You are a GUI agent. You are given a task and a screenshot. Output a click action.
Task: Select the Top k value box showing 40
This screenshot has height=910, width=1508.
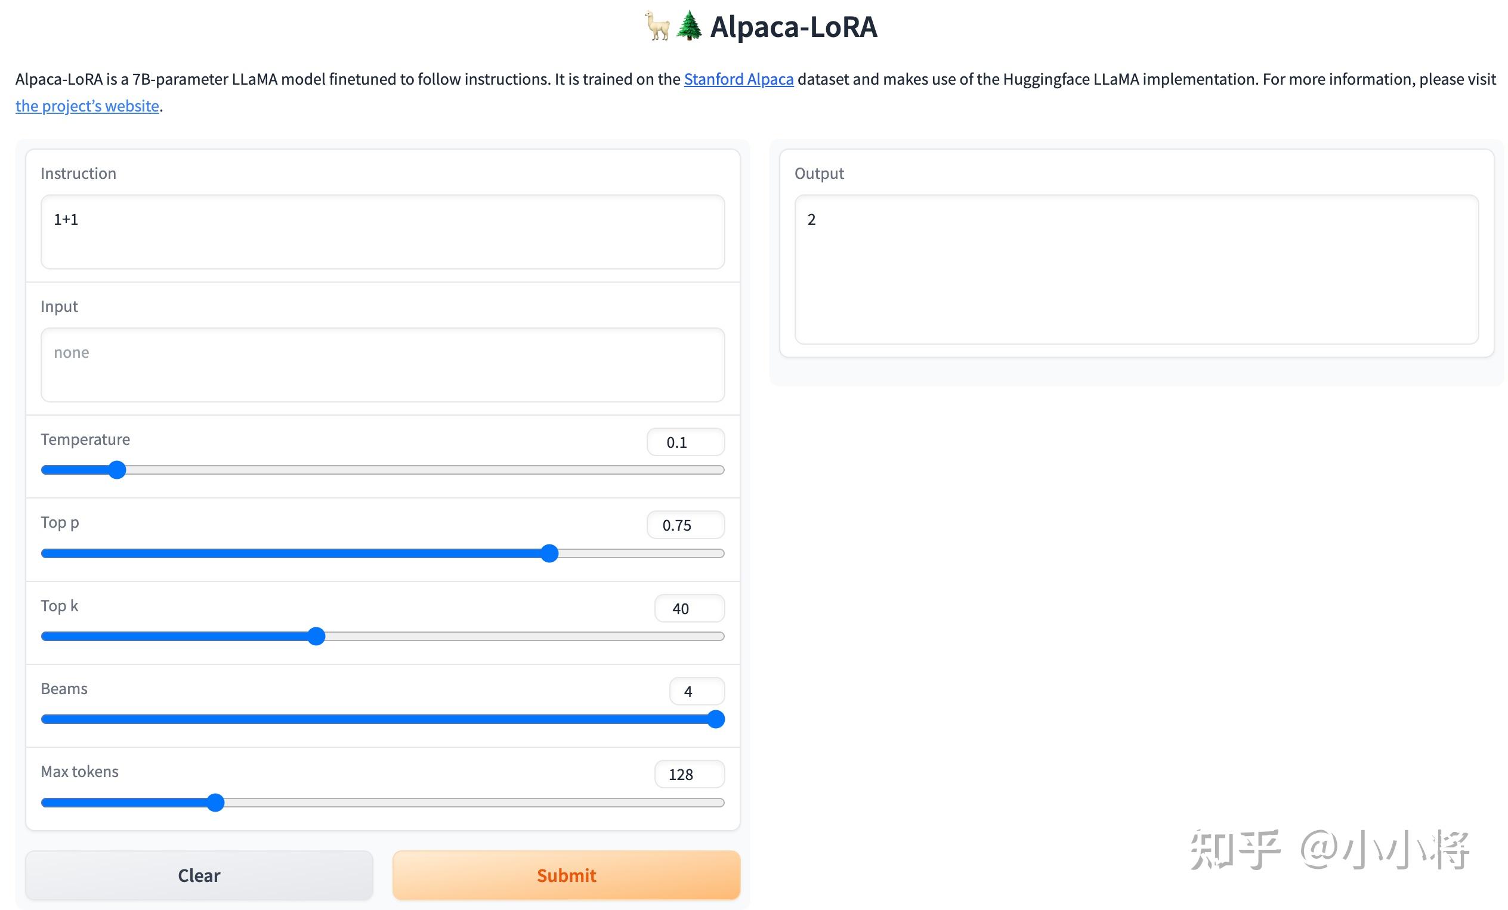(x=688, y=608)
